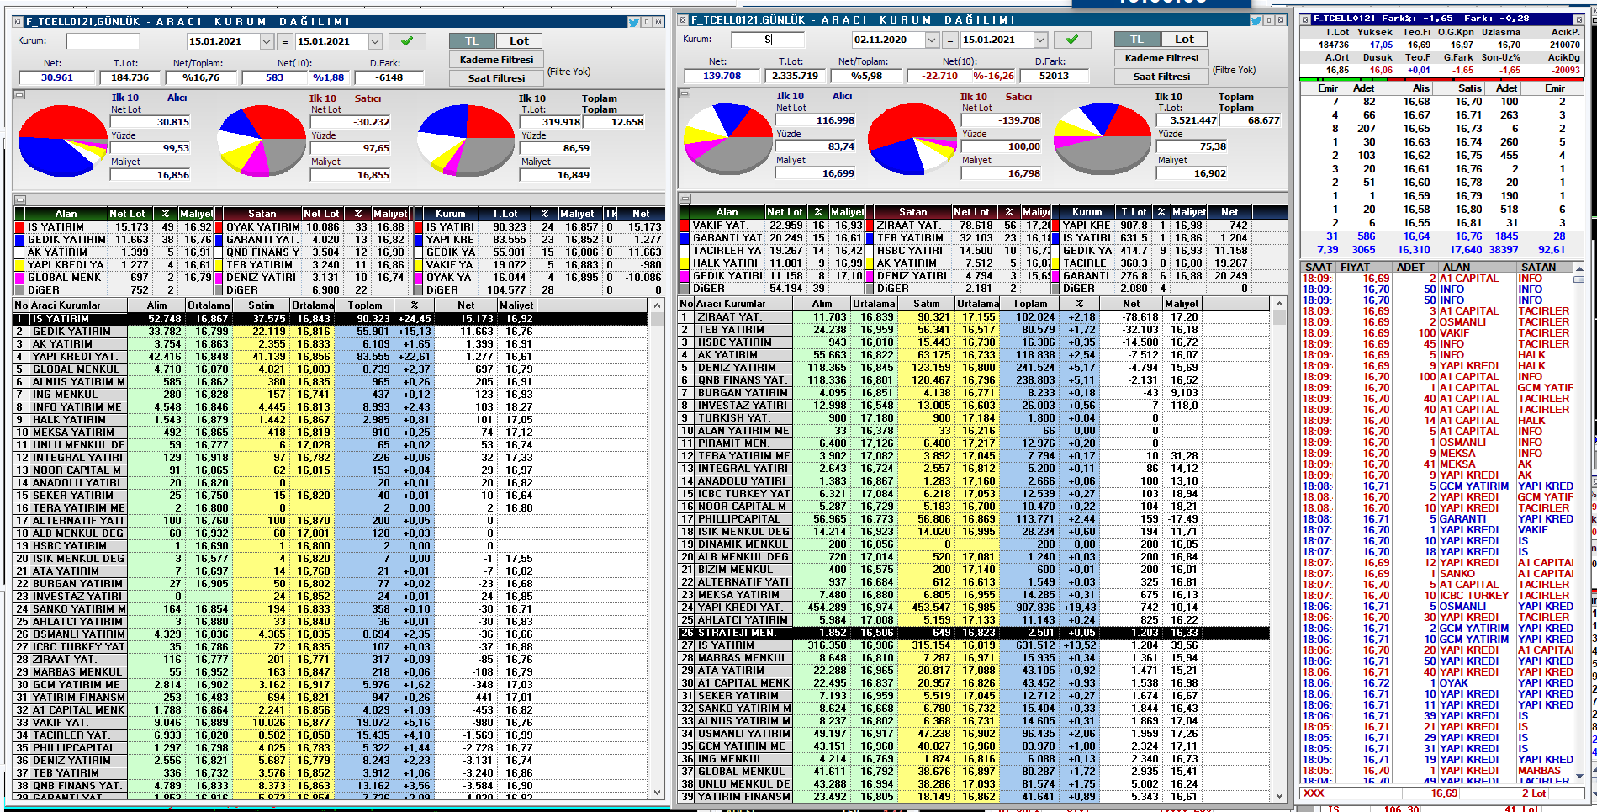Image resolution: width=1597 pixels, height=812 pixels.
Task: Click the equals sign between left window dates
Action: [x=284, y=41]
